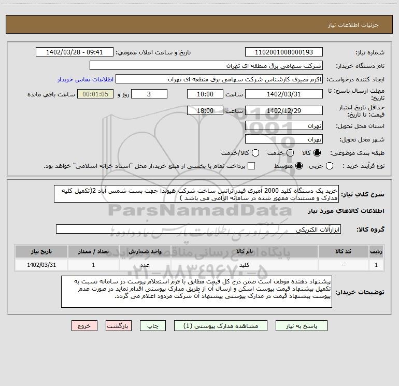Viewport: 399px width, 386px height.
Task: Click the buyer organization name field
Action: pyautogui.click(x=206, y=65)
